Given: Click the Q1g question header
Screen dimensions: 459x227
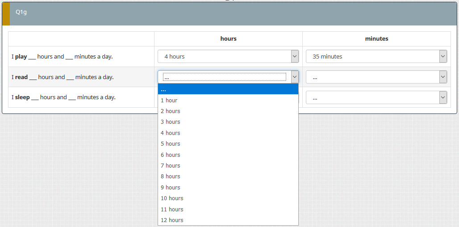Looking at the screenshot, I should 21,13.
